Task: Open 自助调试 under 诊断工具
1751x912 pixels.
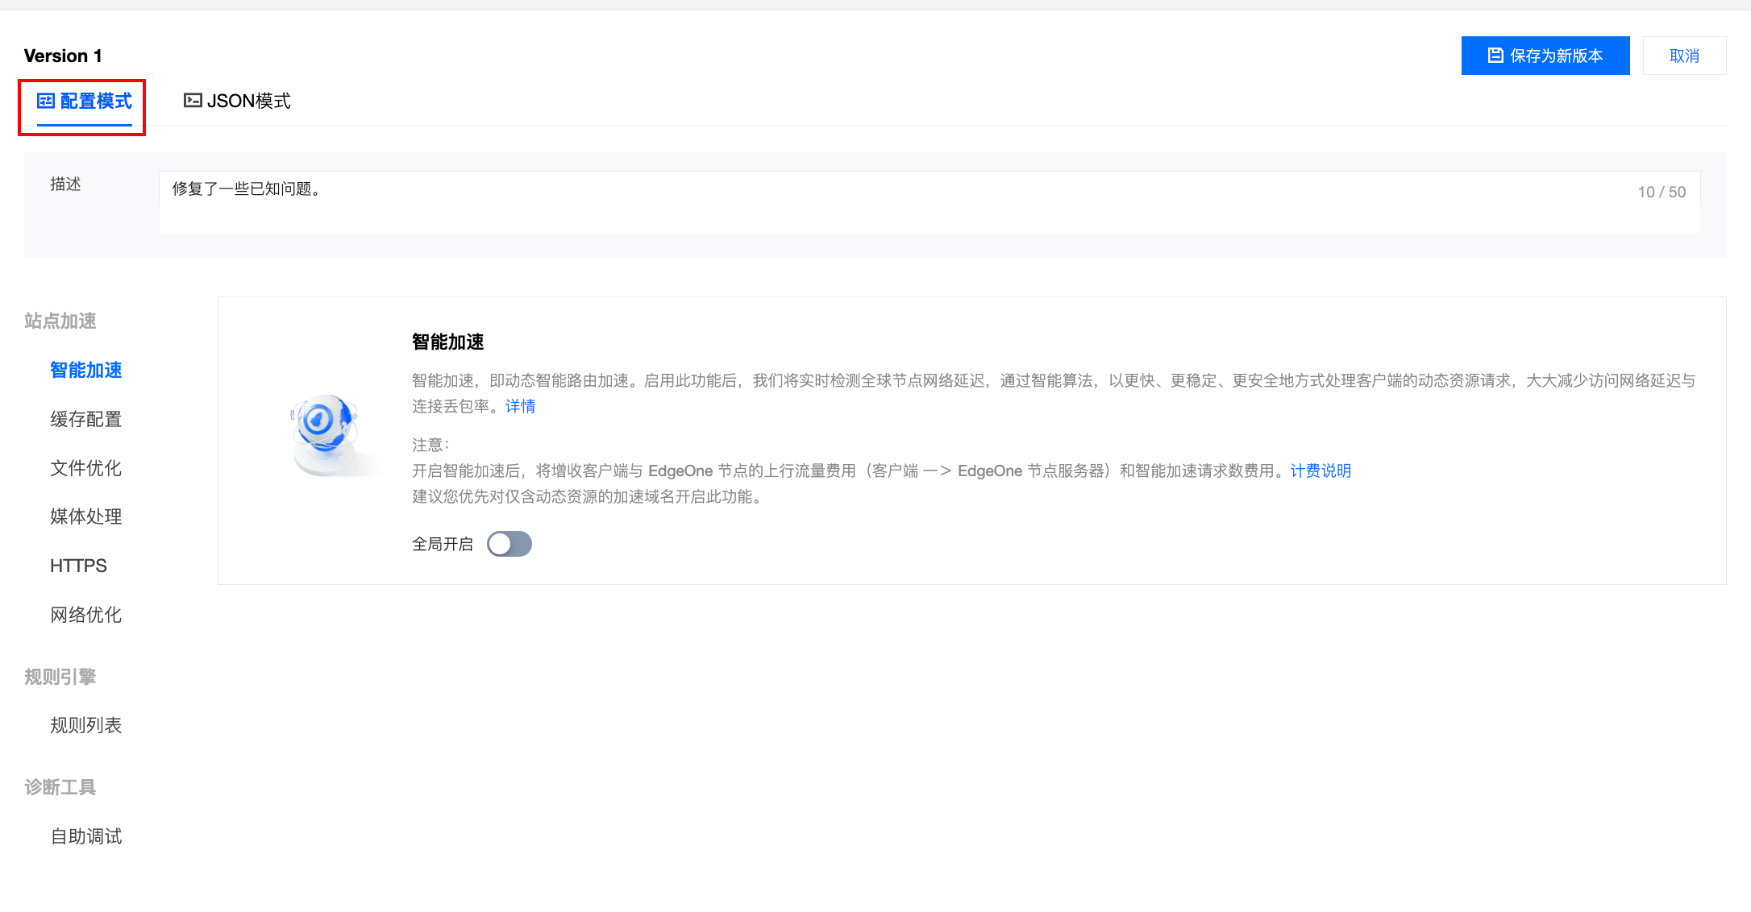Action: point(86,836)
